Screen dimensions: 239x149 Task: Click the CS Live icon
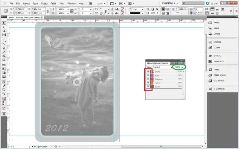208,3
